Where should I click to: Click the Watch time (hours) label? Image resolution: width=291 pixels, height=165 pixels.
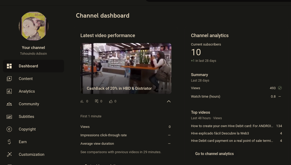[x=206, y=97]
